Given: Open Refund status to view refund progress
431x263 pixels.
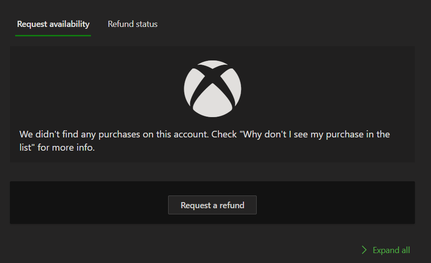Looking at the screenshot, I should point(133,24).
